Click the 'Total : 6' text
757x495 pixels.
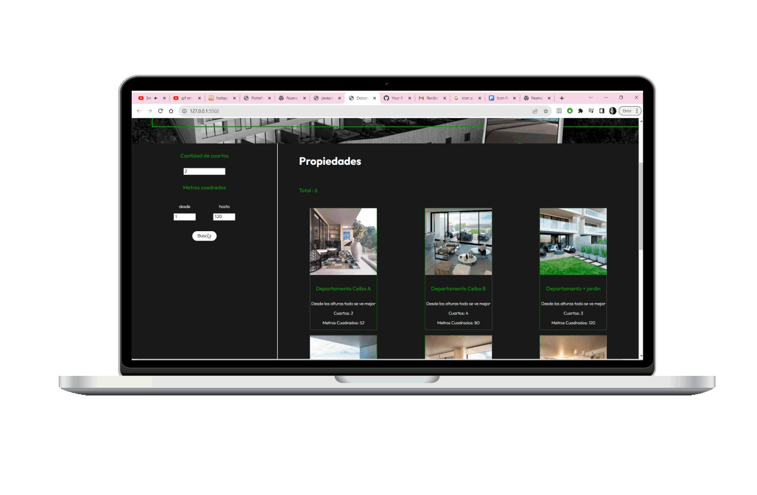tap(308, 190)
